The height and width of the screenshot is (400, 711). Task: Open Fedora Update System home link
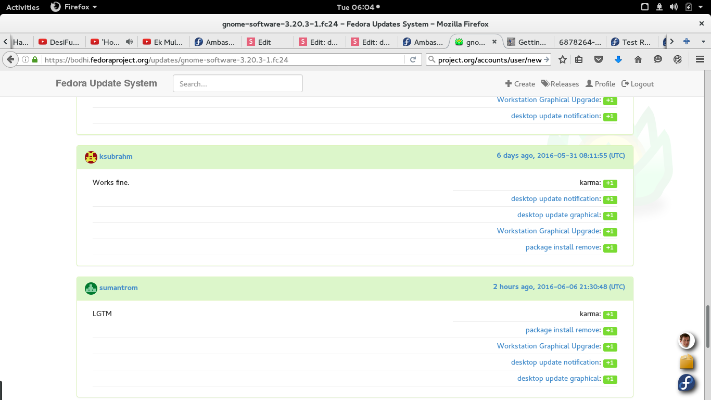(106, 83)
